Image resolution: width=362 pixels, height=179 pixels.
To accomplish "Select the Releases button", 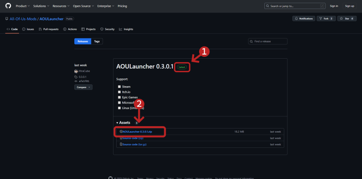I will click(x=83, y=41).
